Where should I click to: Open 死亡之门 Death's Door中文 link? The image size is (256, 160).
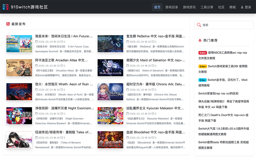point(223,118)
